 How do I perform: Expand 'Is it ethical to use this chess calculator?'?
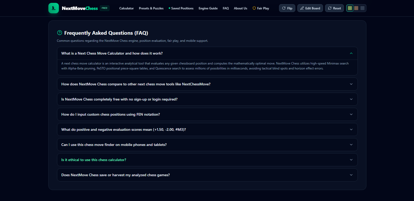[x=207, y=160]
